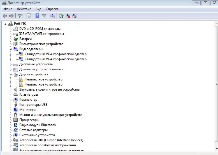The width and height of the screenshot is (218, 155).
Task: Expand Устройства HID node
Action: click(11, 140)
